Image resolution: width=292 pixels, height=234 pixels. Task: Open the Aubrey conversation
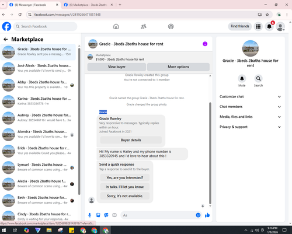point(38,118)
